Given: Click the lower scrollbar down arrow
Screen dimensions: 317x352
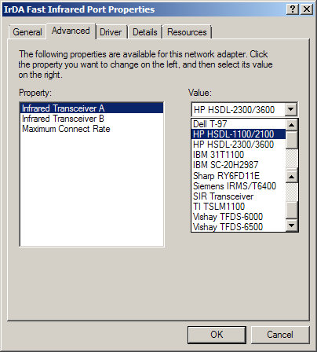Looking at the screenshot, I should [291, 225].
